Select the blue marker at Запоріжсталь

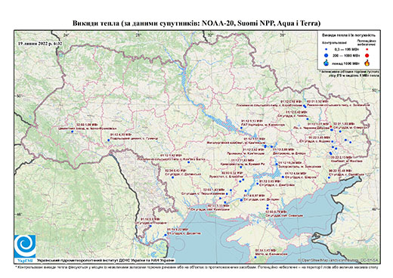[x=277, y=164]
